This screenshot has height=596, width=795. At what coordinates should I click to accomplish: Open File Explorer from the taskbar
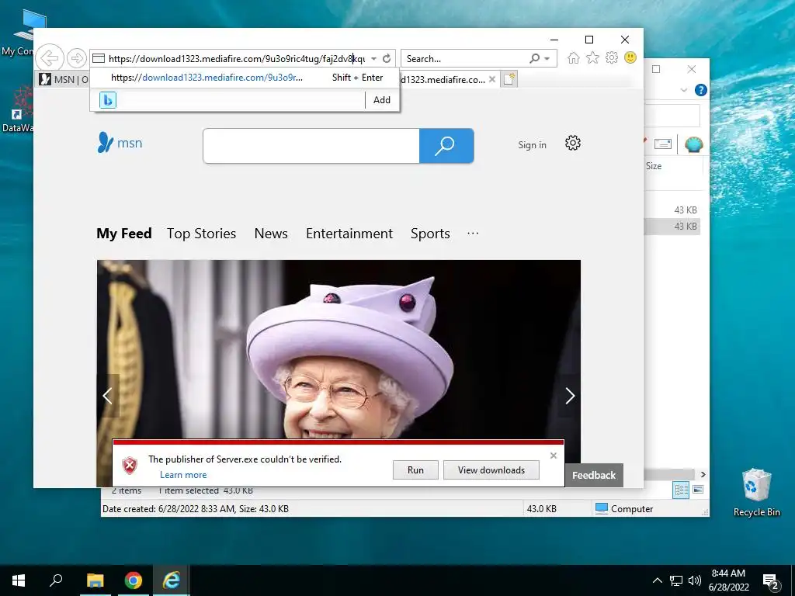pos(95,580)
